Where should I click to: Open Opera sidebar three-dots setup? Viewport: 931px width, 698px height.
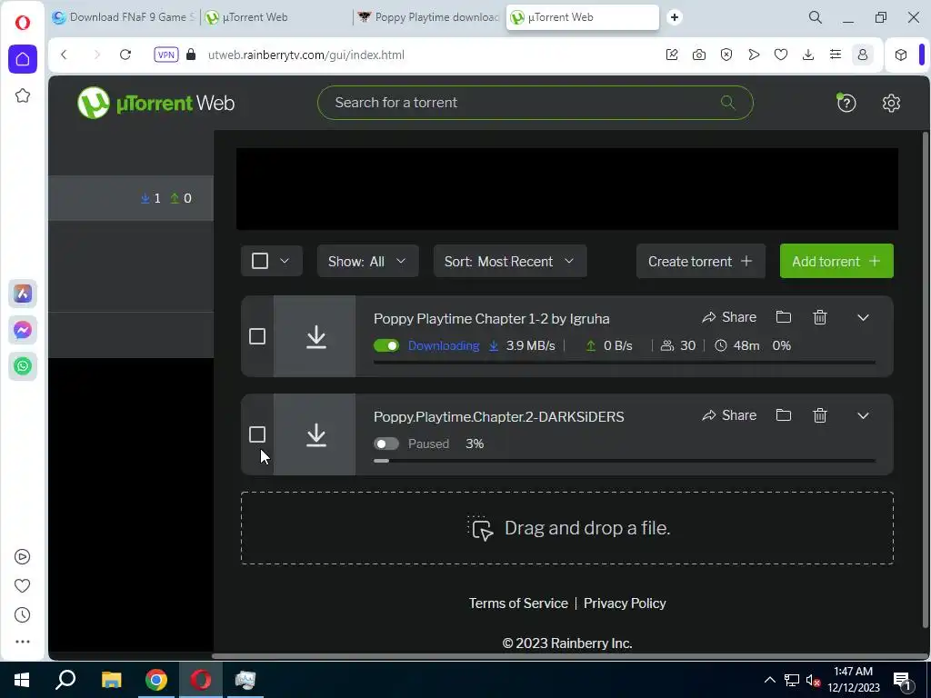point(22,642)
